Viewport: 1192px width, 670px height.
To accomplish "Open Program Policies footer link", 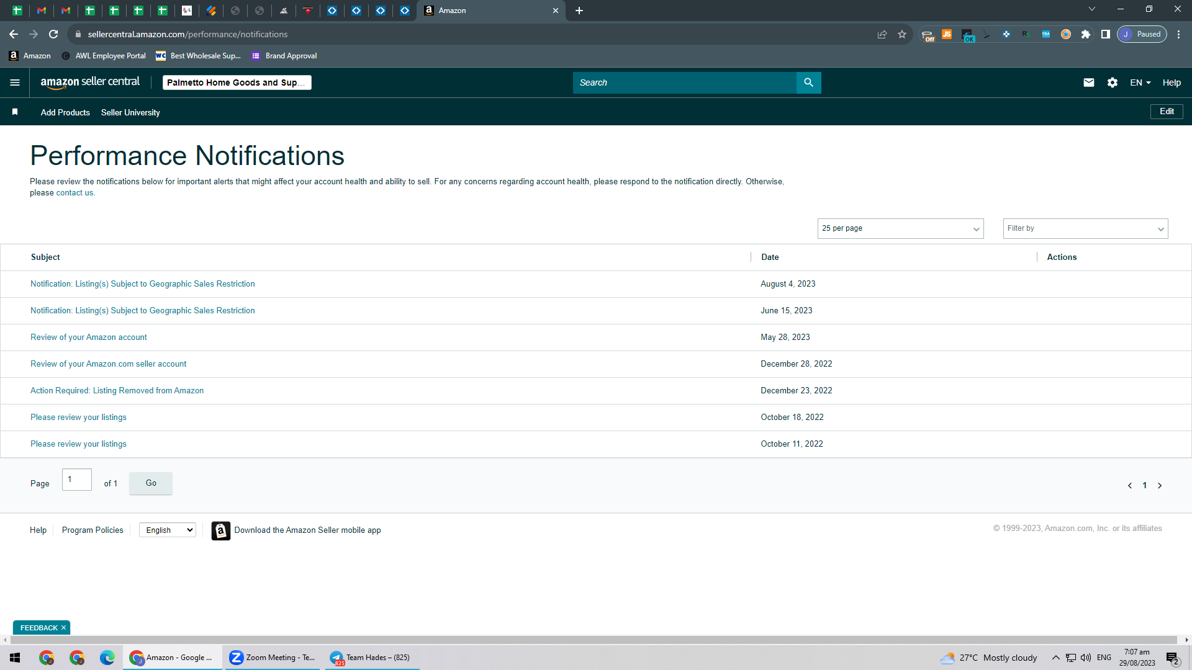I will (93, 530).
